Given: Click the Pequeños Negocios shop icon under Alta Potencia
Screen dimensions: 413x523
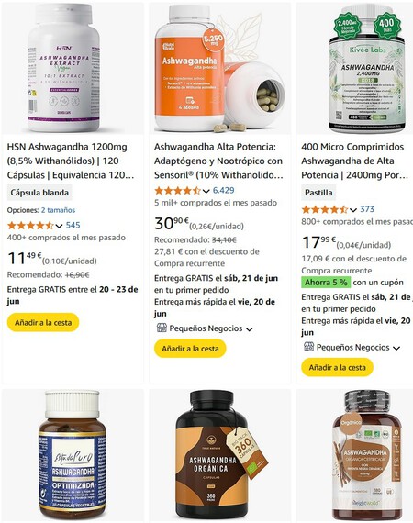Looking at the screenshot, I should point(162,328).
